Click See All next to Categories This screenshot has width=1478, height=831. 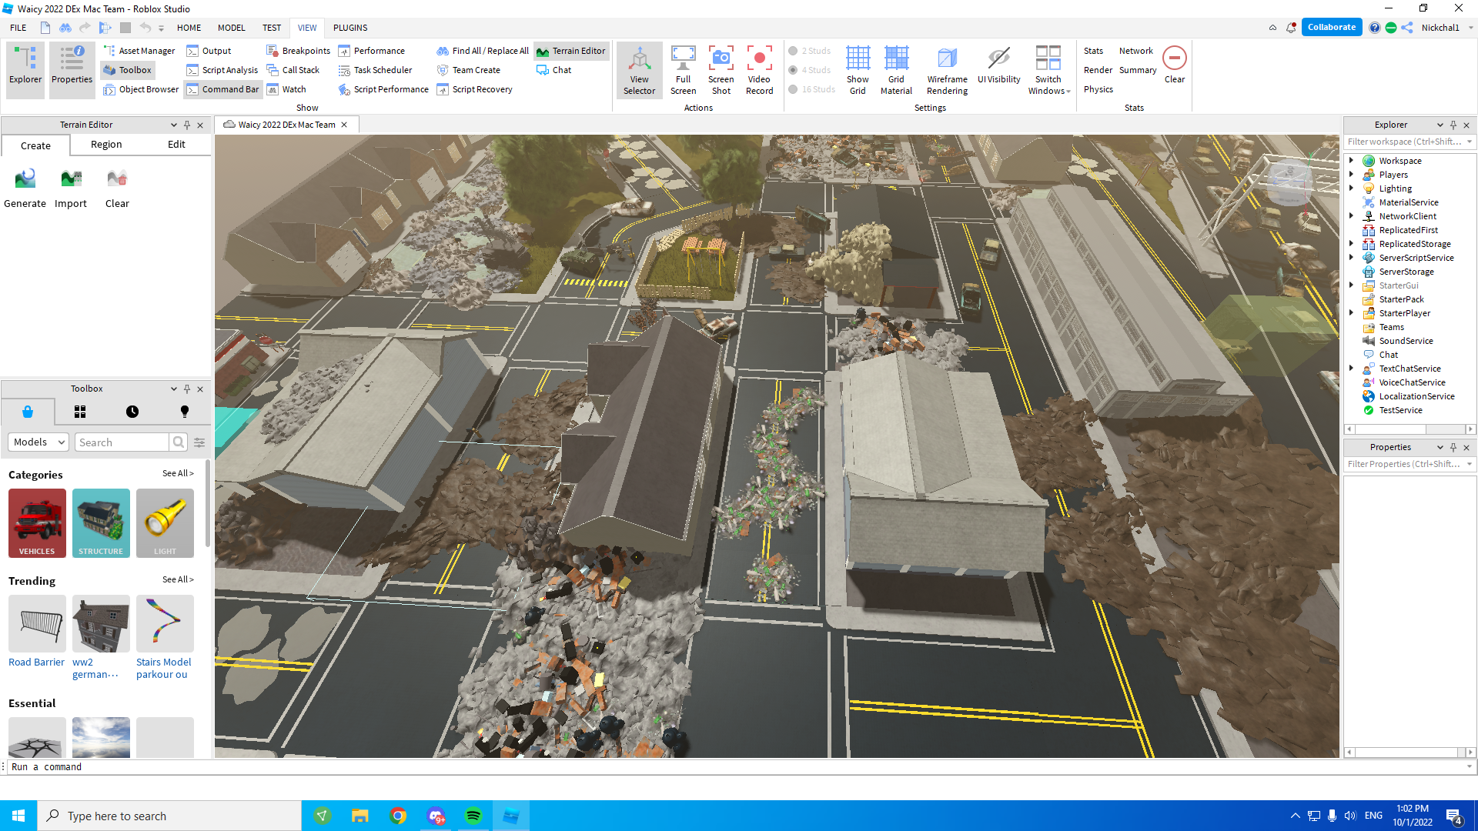pos(178,473)
